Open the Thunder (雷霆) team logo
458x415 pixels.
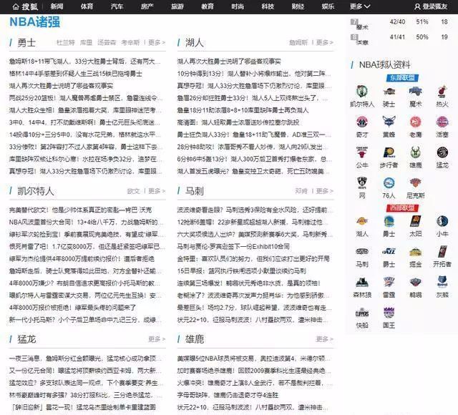(389, 282)
